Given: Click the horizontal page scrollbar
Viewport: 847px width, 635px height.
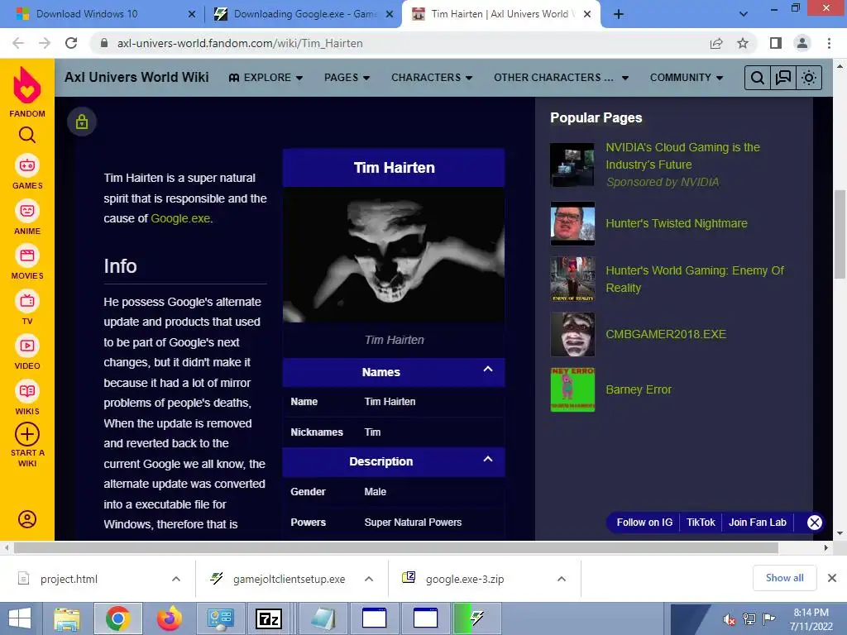Looking at the screenshot, I should (396, 547).
